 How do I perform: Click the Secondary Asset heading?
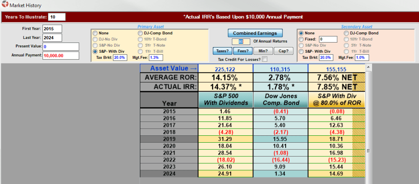tap(357, 27)
